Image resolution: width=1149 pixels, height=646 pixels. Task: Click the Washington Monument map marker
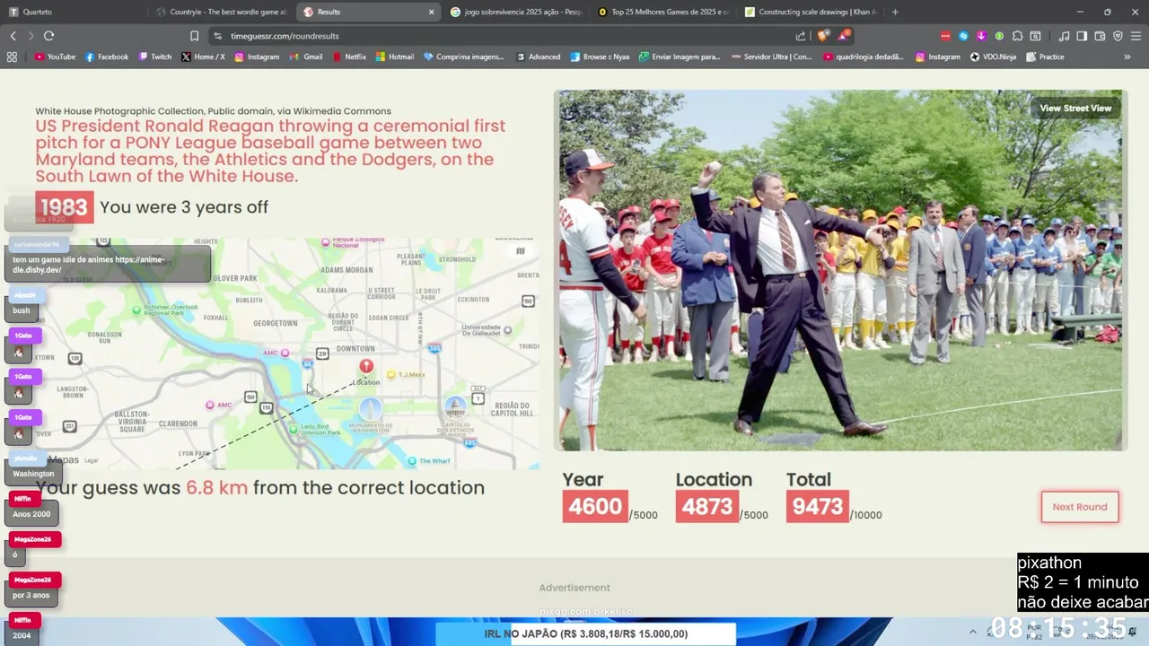click(x=370, y=410)
